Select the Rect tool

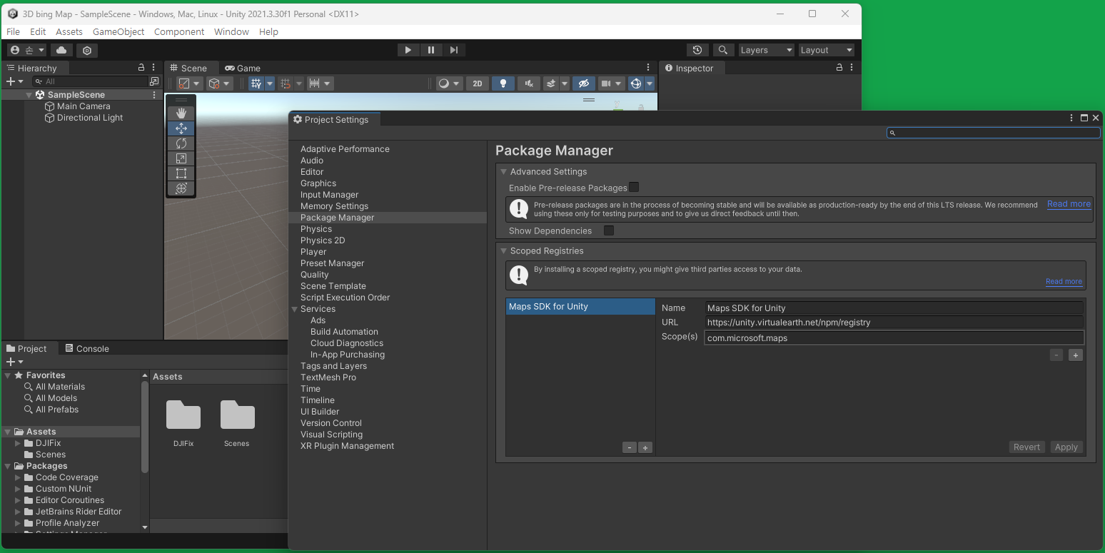click(x=181, y=173)
